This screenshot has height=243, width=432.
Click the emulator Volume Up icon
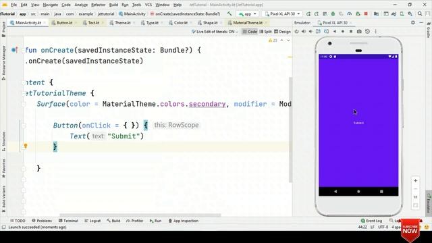(304, 32)
